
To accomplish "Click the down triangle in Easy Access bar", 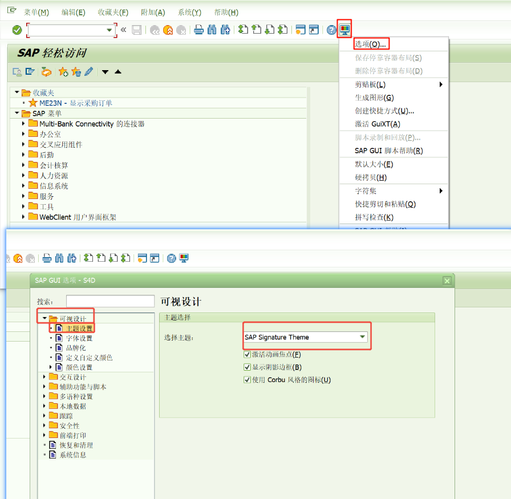I will [105, 72].
